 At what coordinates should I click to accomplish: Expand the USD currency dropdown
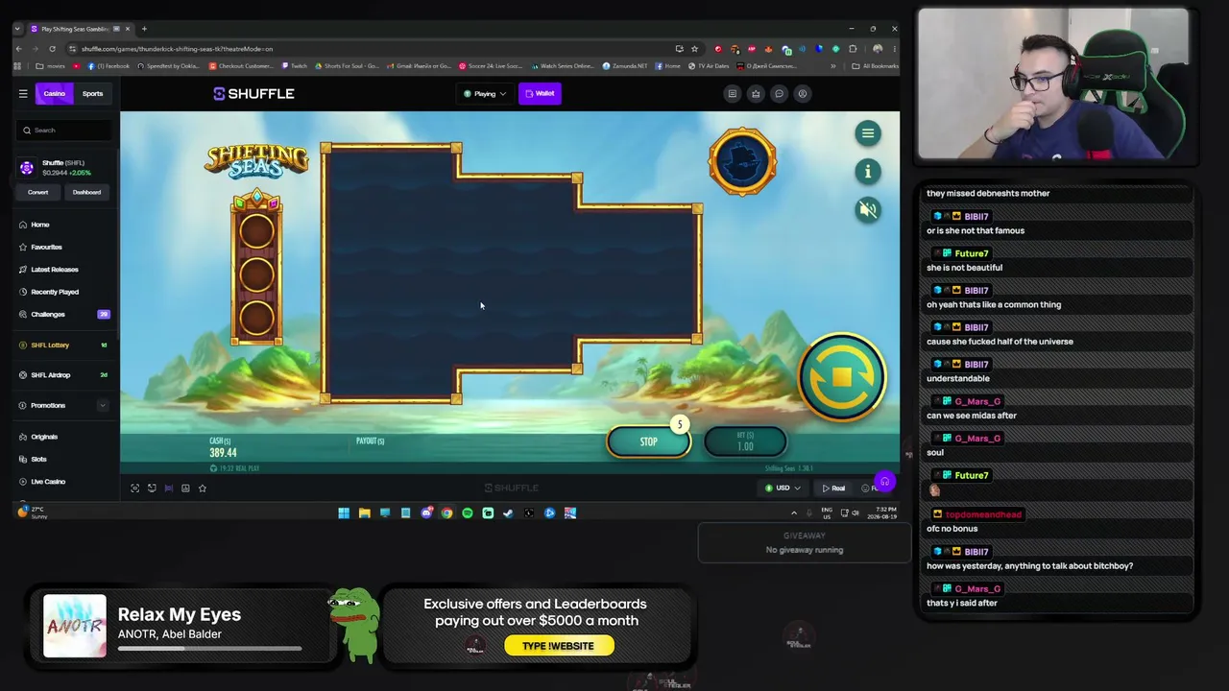point(783,488)
